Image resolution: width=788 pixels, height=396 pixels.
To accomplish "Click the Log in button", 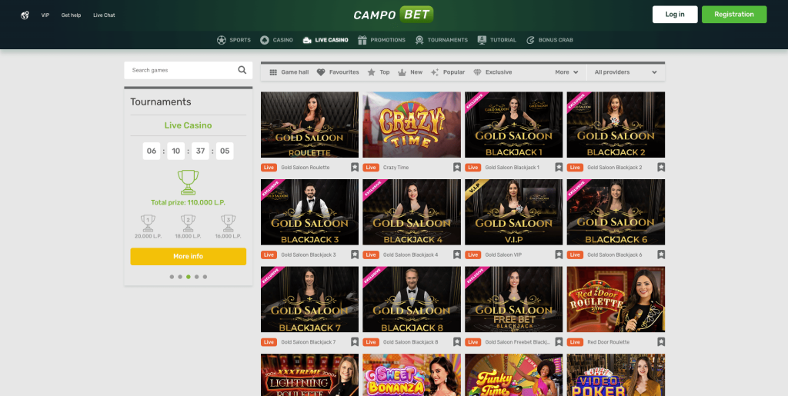I will point(675,15).
